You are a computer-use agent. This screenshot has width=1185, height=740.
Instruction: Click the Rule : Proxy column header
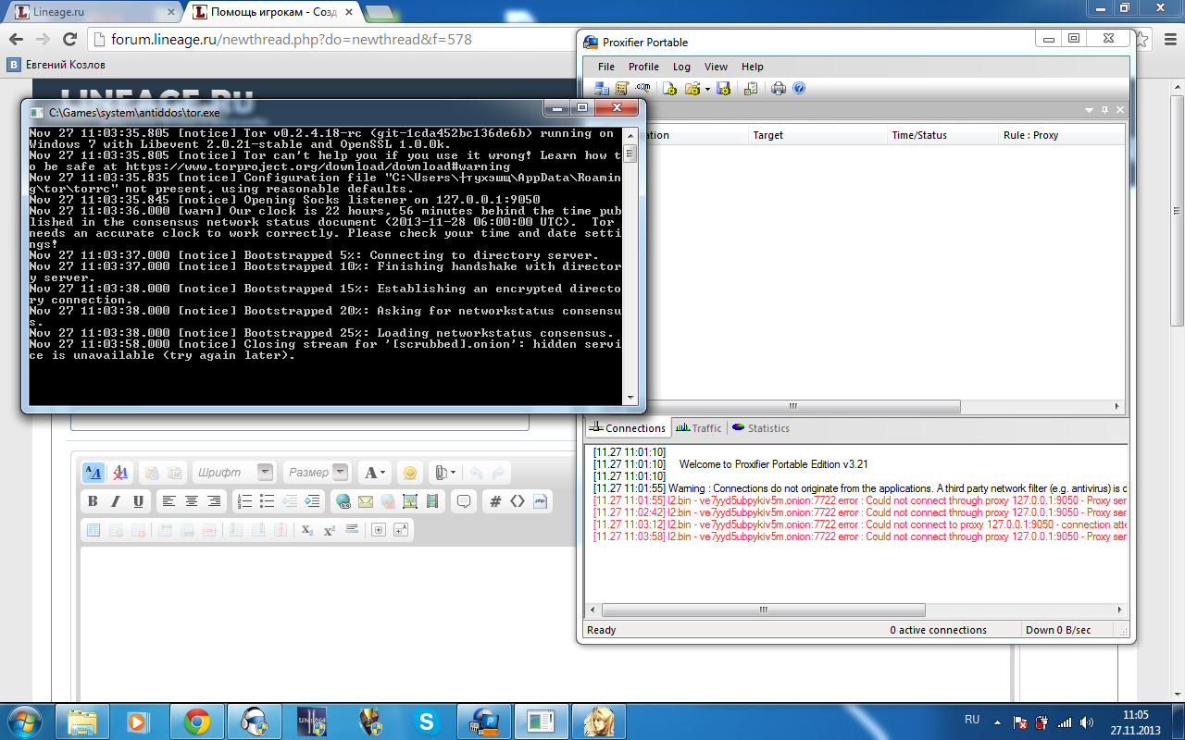(x=1062, y=135)
